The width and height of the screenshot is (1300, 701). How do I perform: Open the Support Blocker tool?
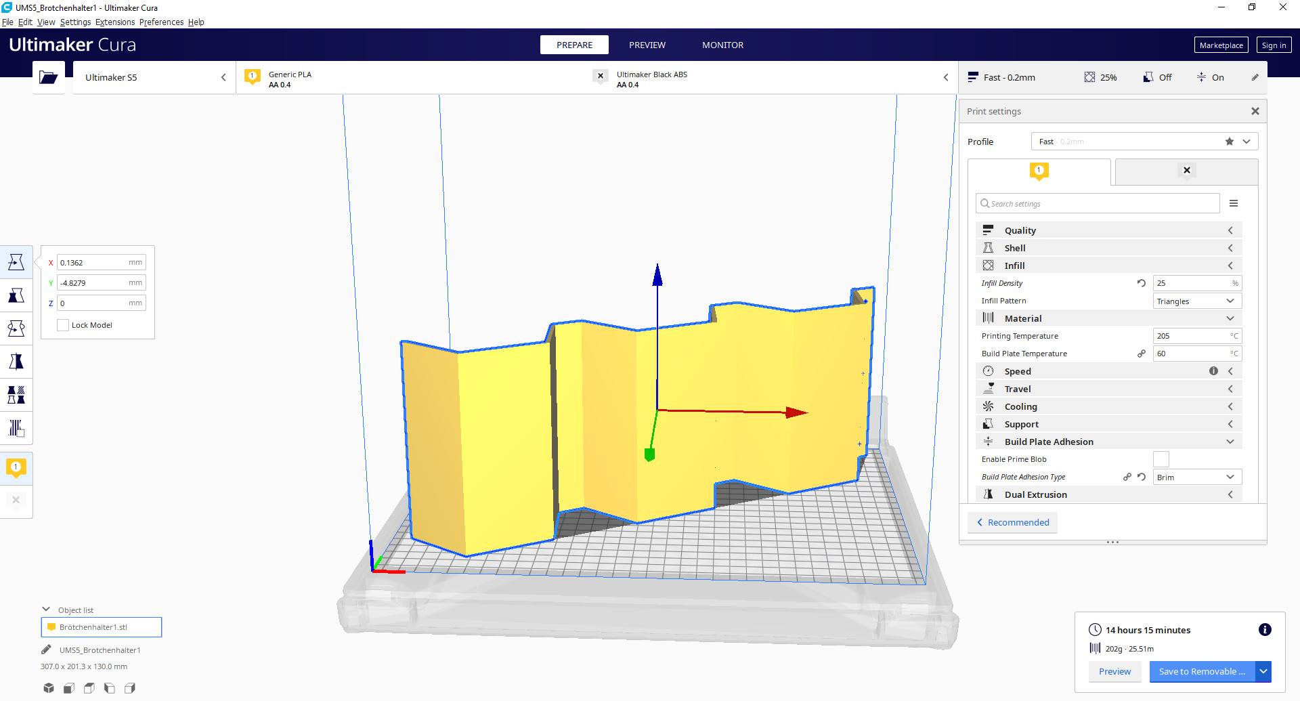click(x=16, y=428)
